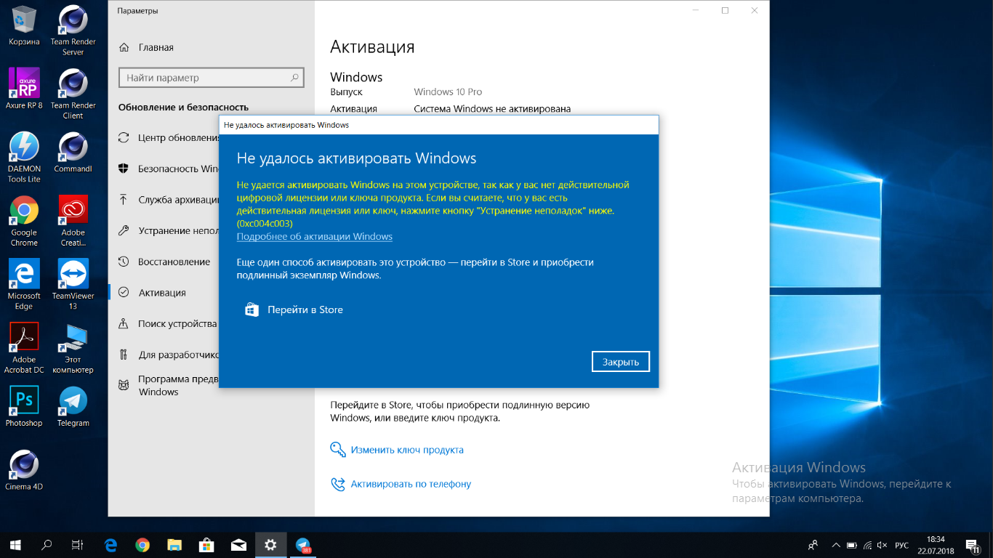Click the home icon beside Главная

click(124, 47)
